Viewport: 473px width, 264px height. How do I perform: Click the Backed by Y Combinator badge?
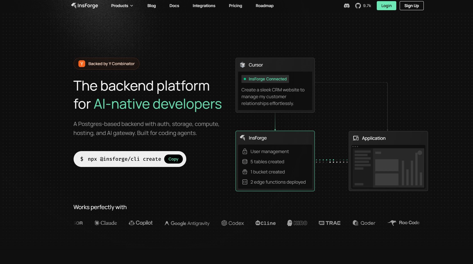tap(106, 64)
